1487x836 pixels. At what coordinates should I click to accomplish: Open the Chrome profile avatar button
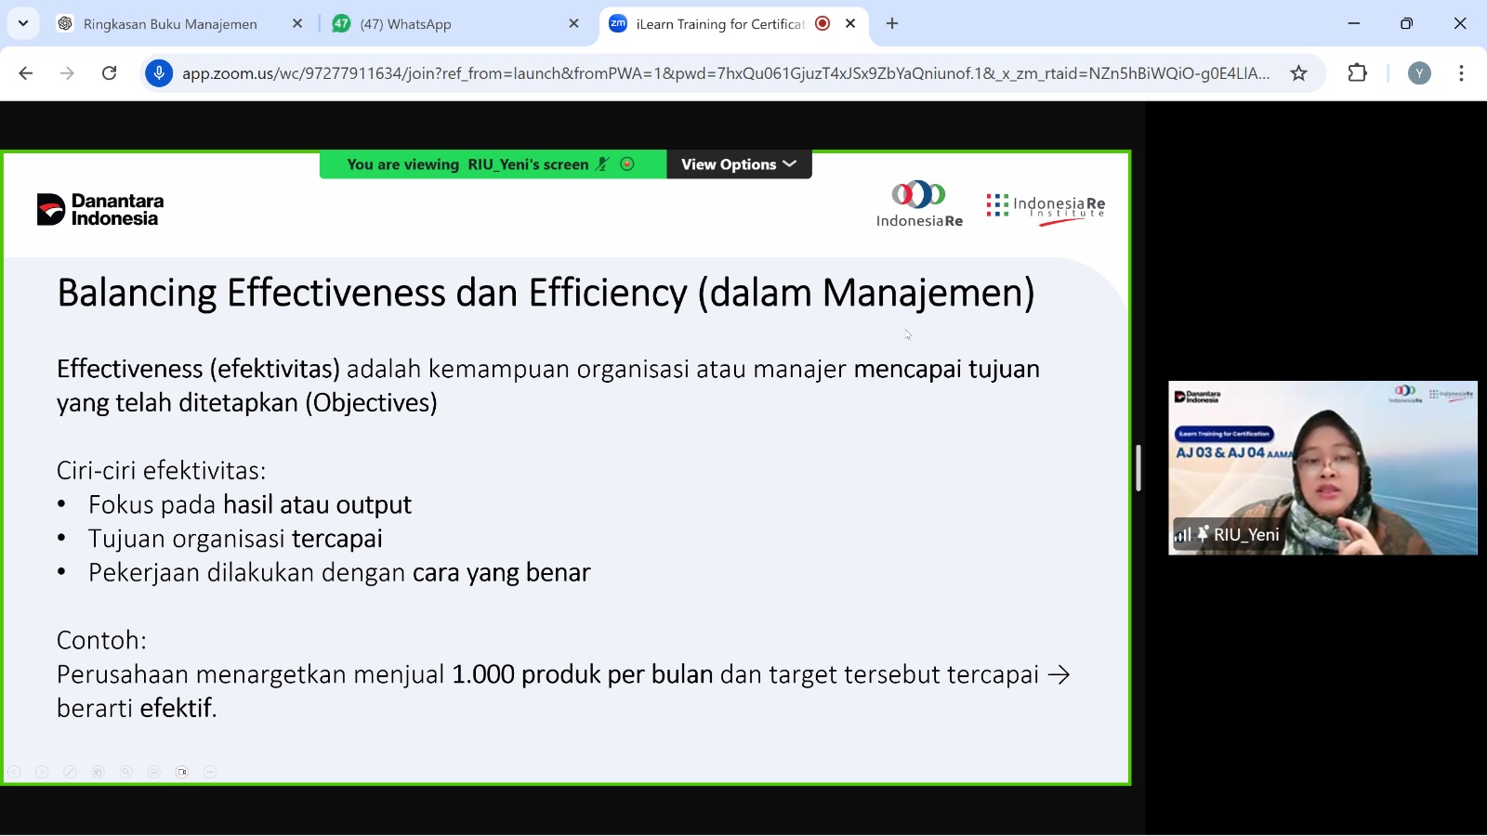tap(1419, 73)
